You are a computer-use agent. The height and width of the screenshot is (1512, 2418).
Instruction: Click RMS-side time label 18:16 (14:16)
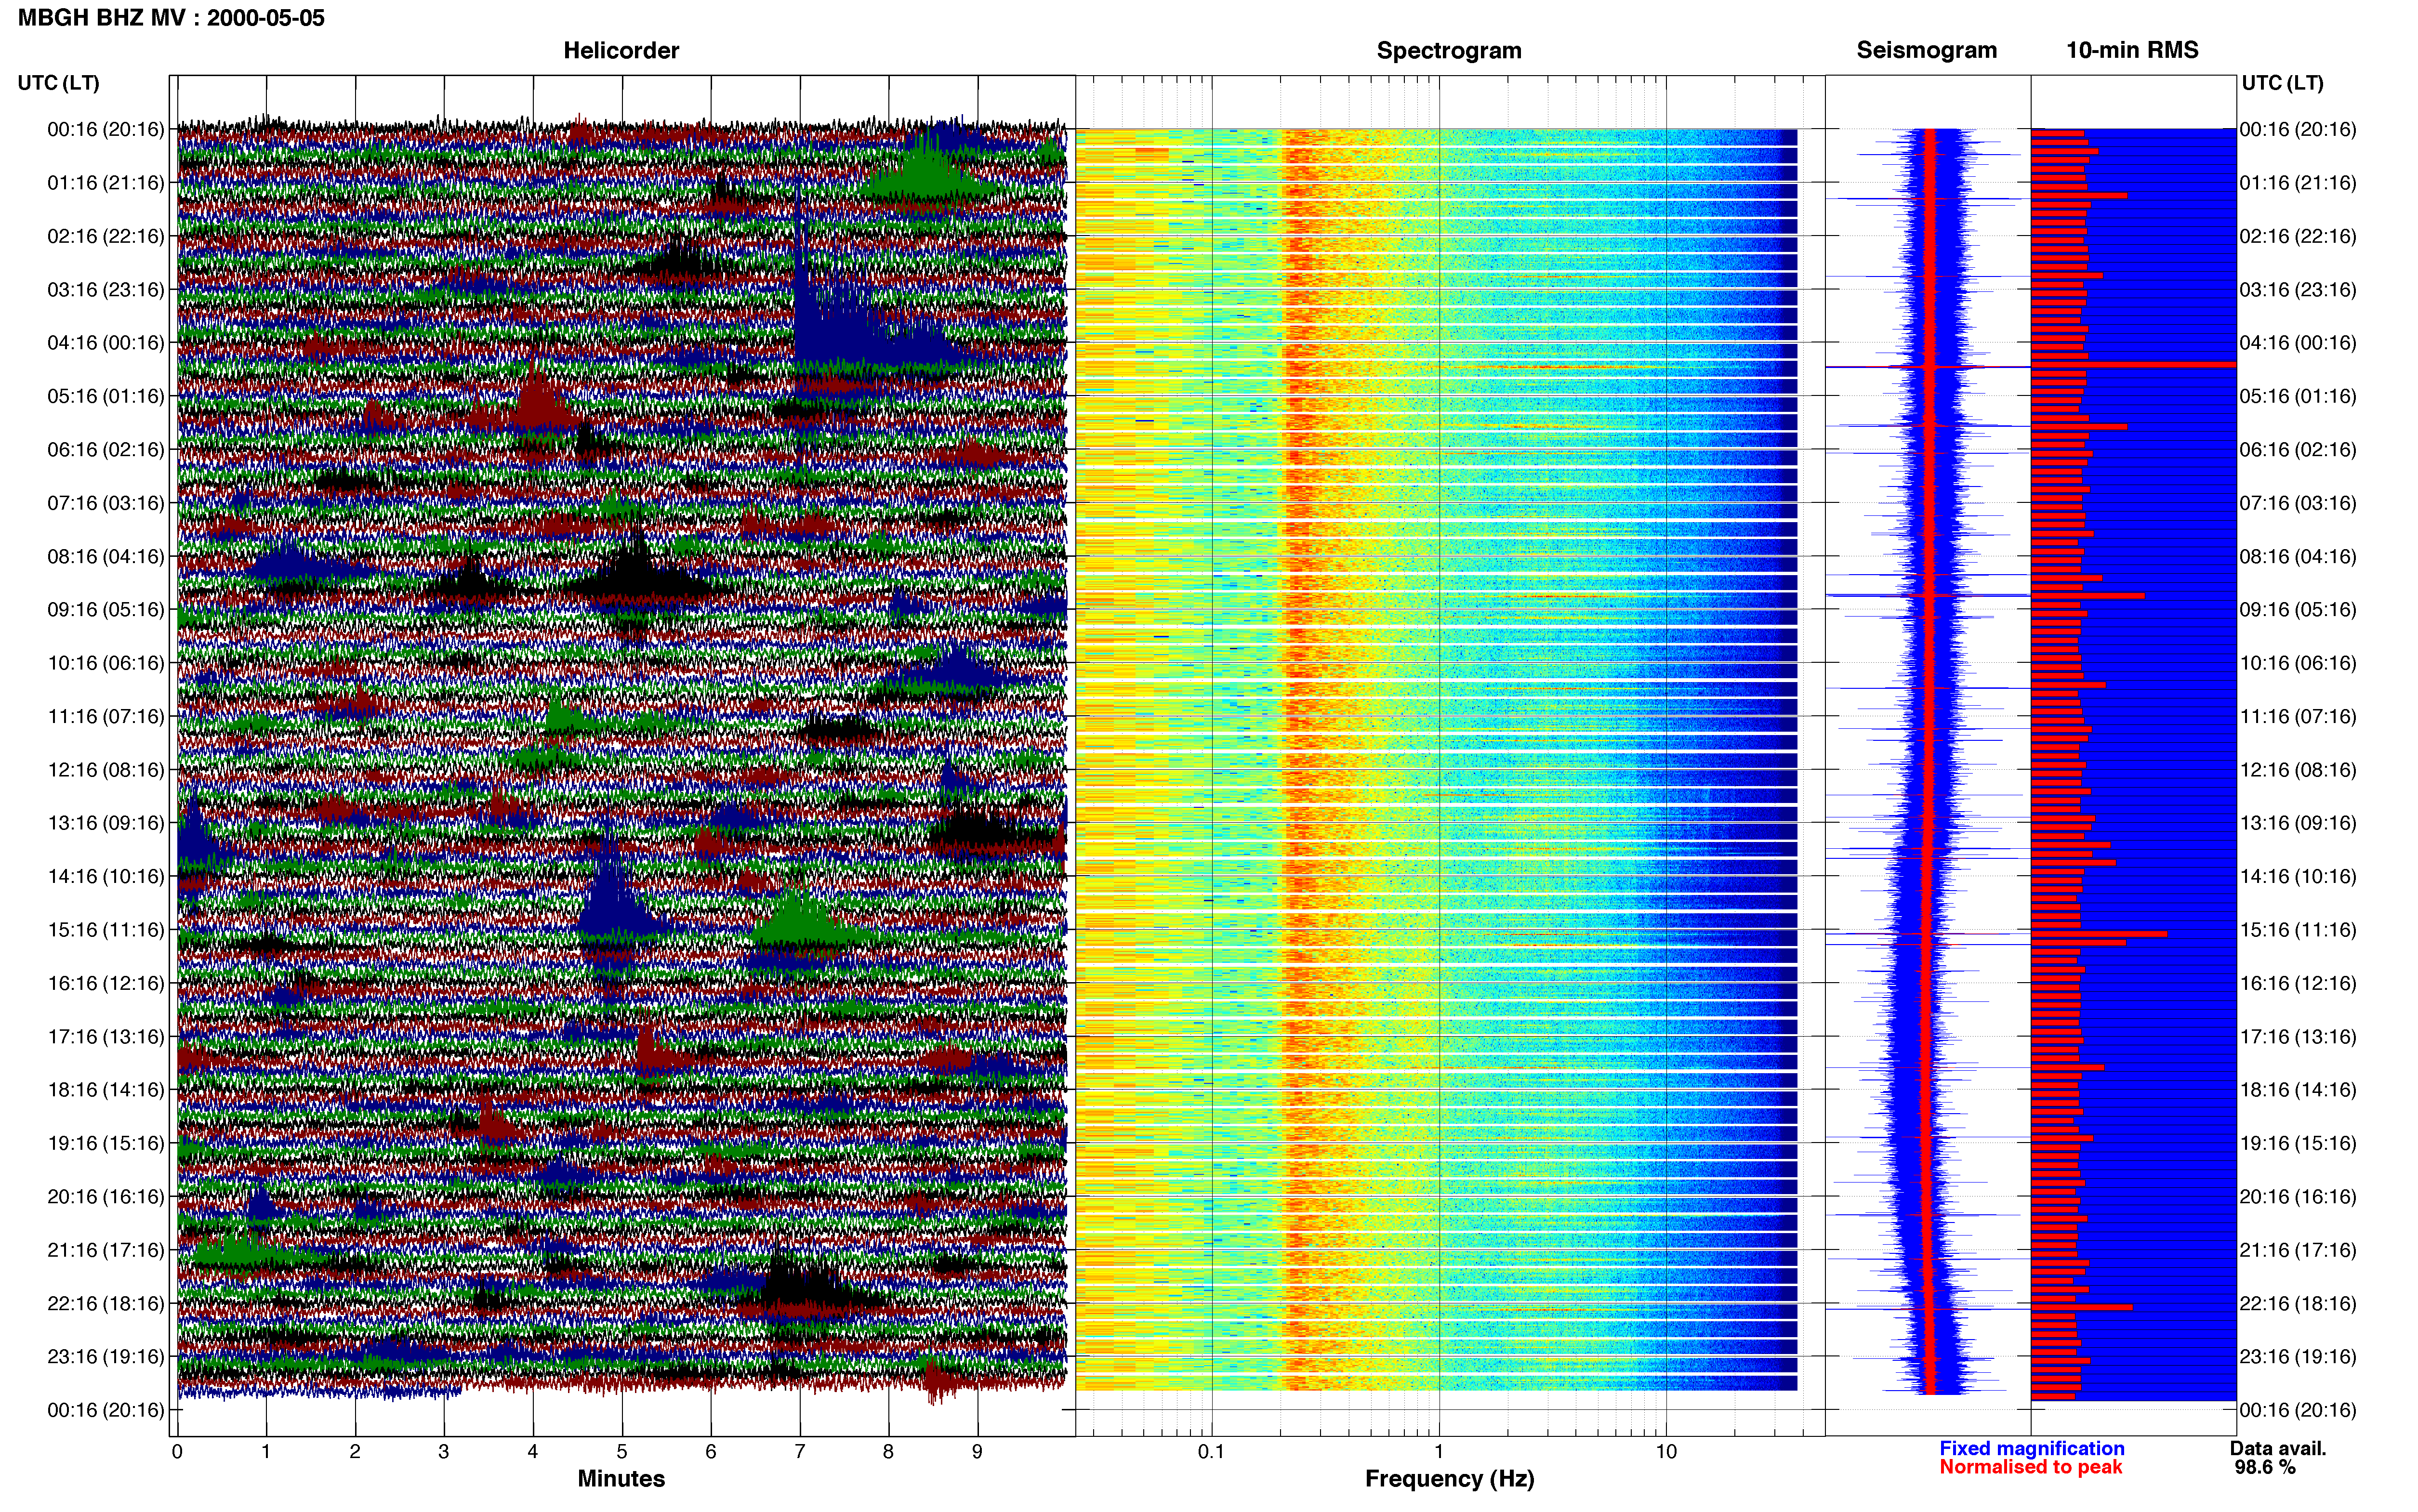point(2298,1090)
